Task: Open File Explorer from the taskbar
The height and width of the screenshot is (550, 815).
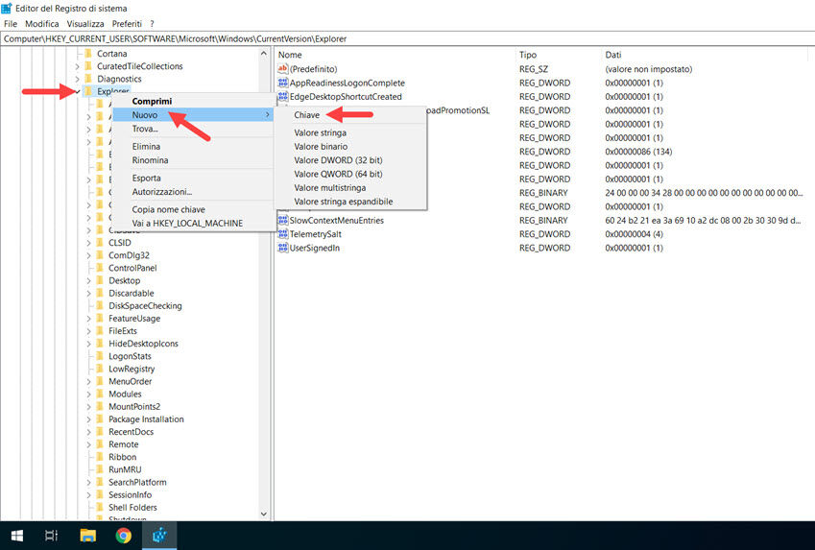Action: click(x=88, y=536)
